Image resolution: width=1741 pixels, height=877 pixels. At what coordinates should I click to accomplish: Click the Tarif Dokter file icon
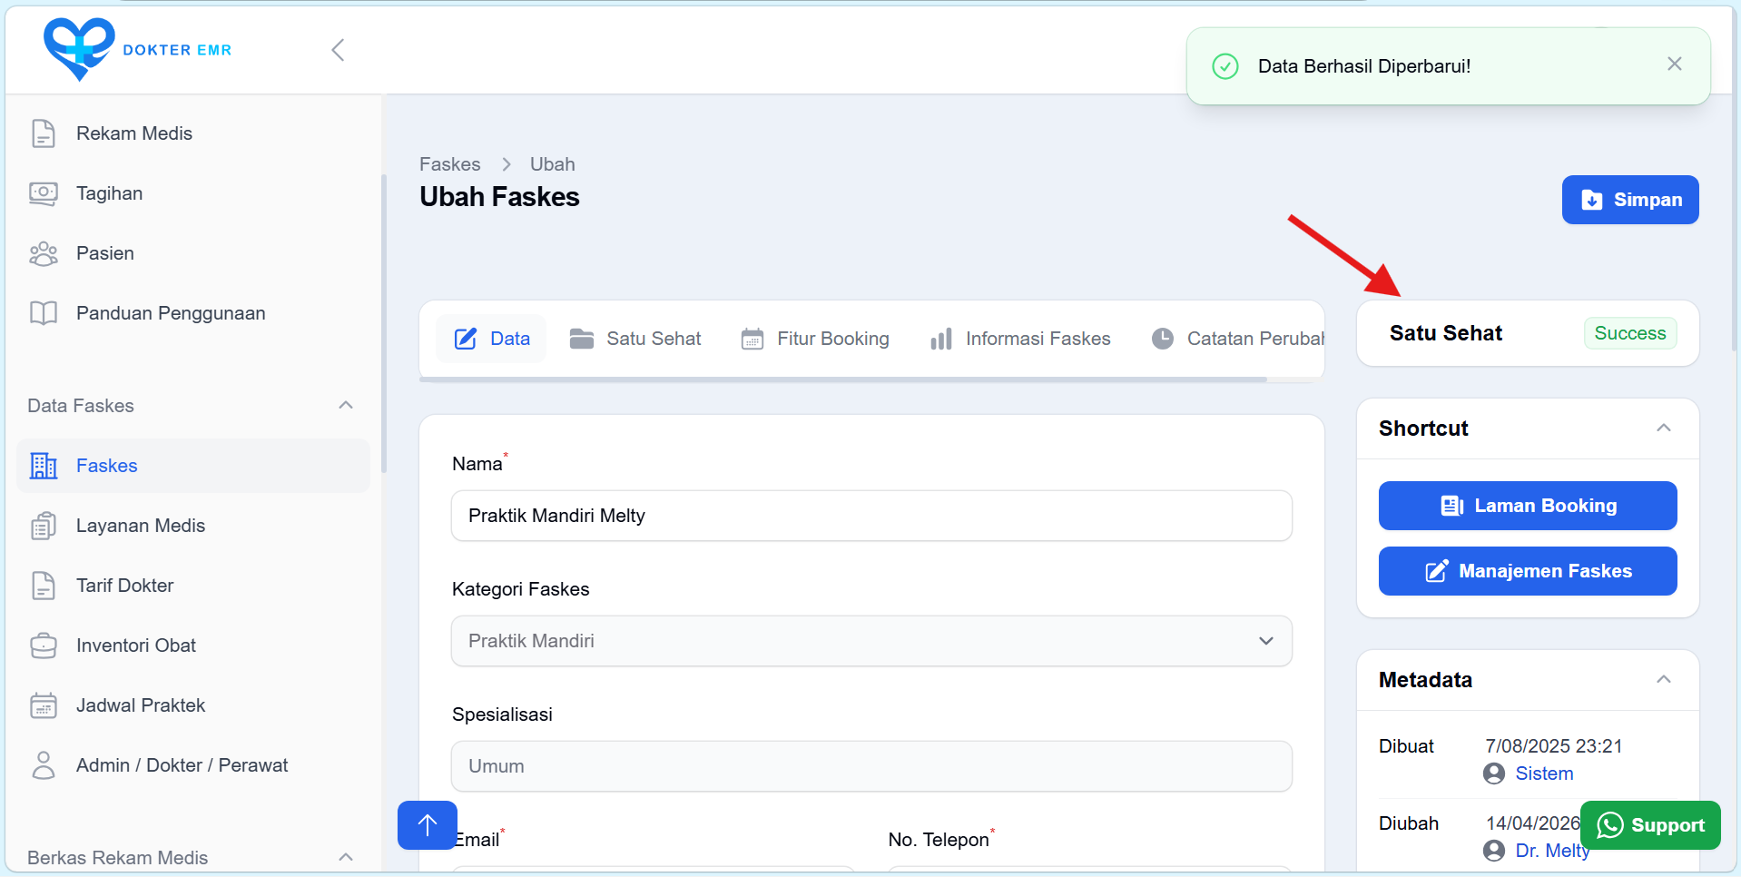click(44, 586)
